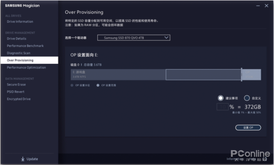Viewport: 274px width, 165px height.
Task: Close the Magician window
Action: pos(266,6)
